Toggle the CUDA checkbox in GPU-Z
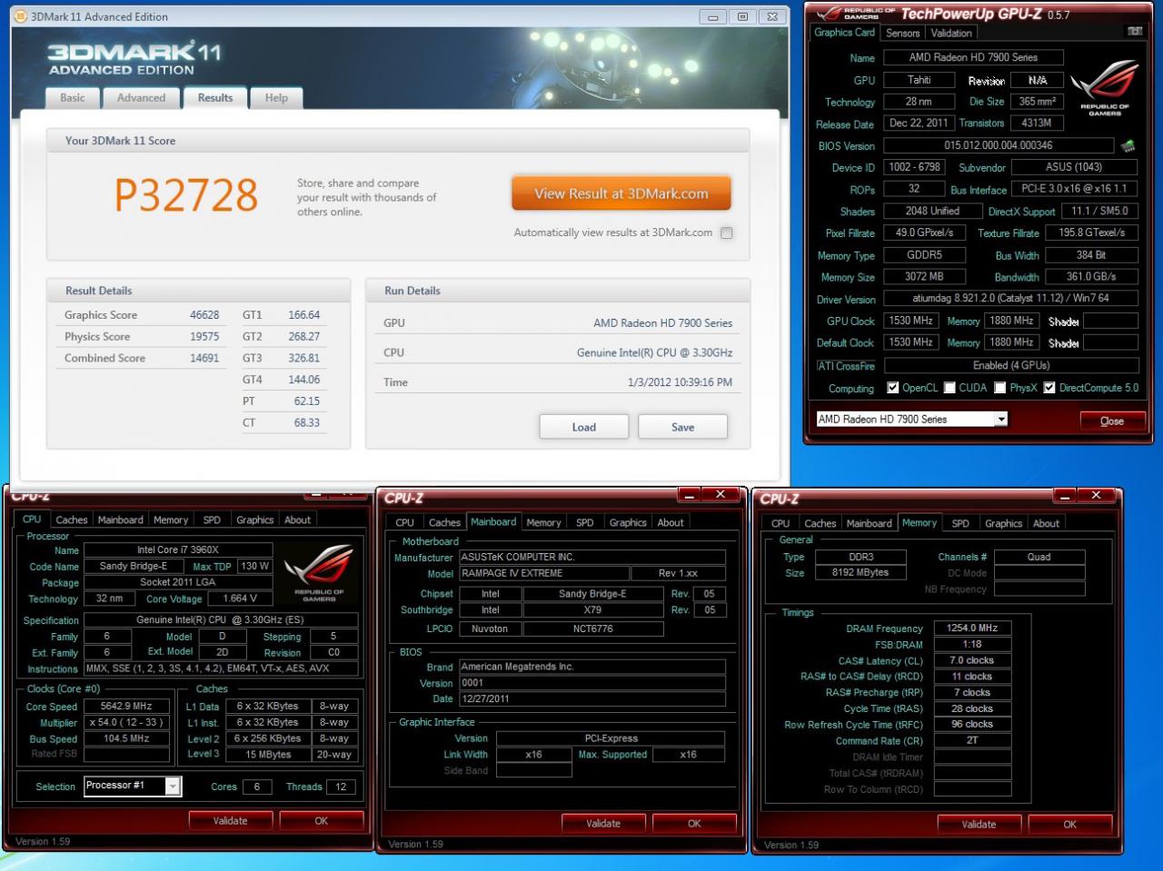 [x=949, y=388]
